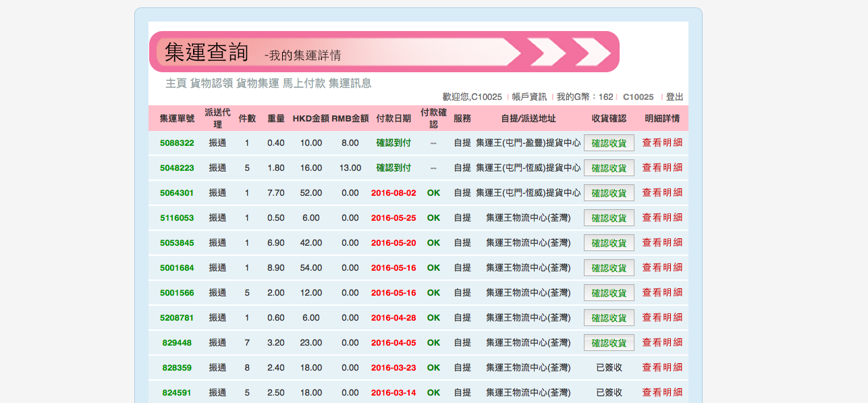The width and height of the screenshot is (868, 403).
Task: Click 已簽收 status of order 828359
Action: pos(609,368)
